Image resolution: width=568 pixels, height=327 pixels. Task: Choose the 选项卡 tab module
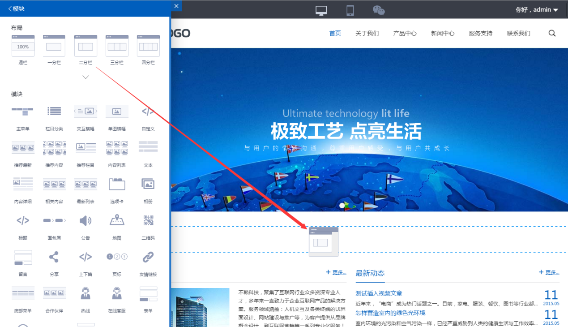(x=117, y=184)
